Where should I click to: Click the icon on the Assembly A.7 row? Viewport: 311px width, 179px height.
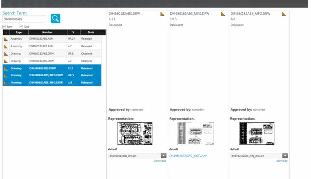point(6,47)
